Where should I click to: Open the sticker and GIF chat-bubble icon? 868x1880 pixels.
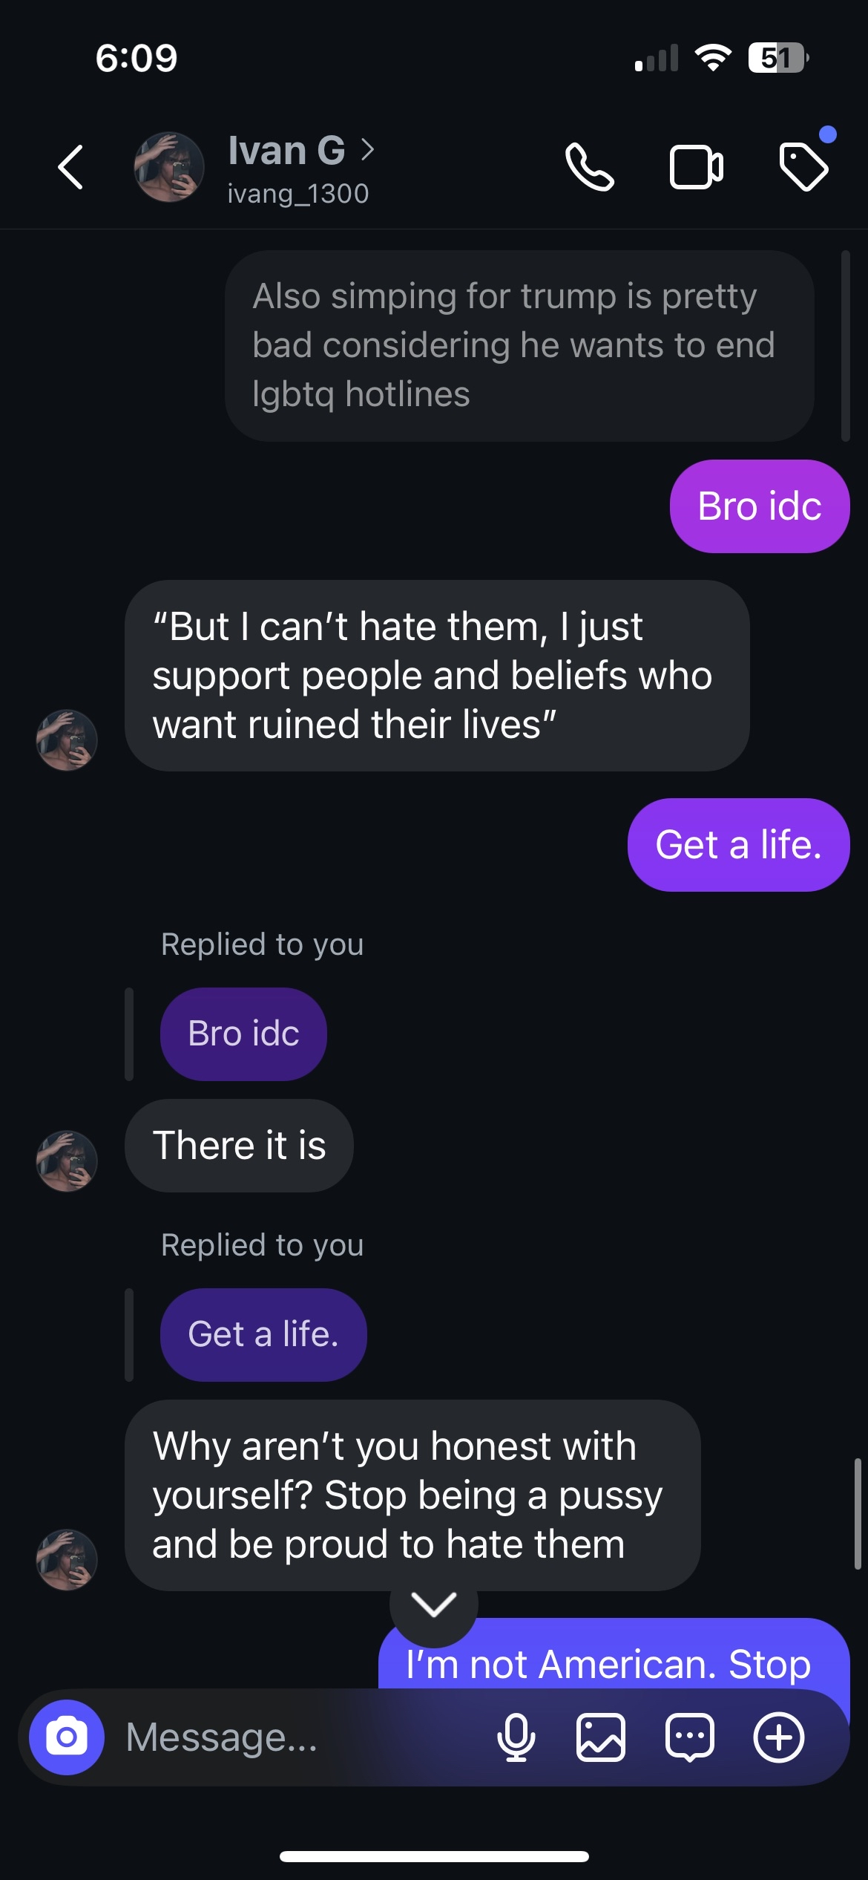(690, 1737)
